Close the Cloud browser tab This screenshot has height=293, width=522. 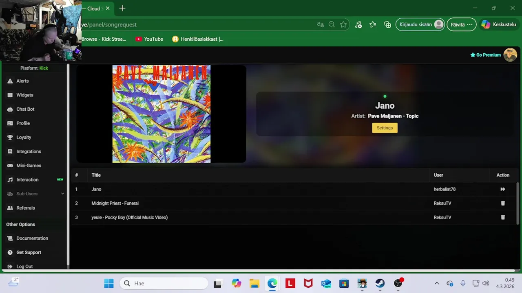pos(108,8)
